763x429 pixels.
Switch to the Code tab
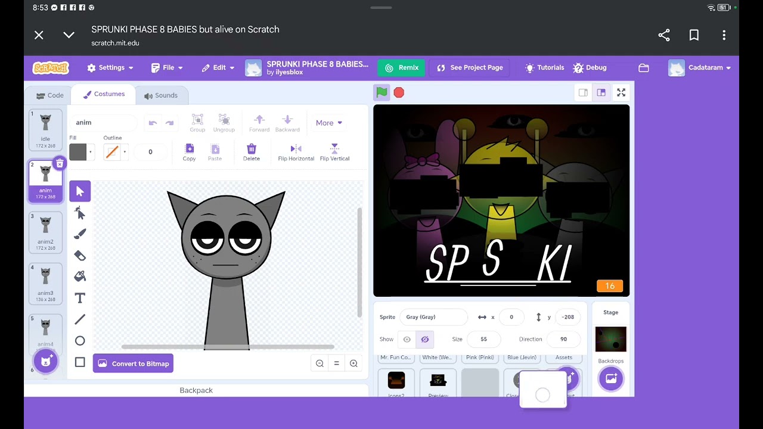coord(49,95)
